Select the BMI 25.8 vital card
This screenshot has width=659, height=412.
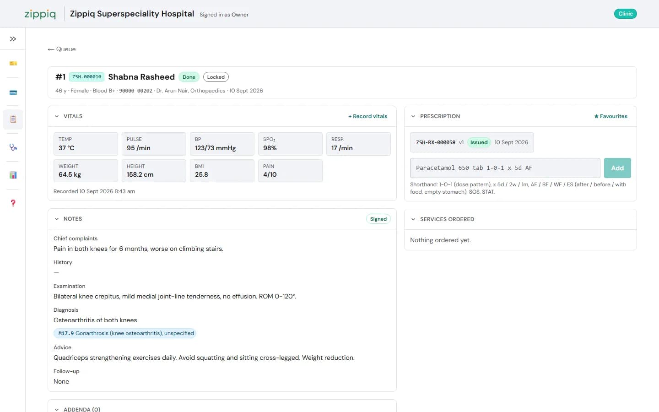[x=222, y=171]
